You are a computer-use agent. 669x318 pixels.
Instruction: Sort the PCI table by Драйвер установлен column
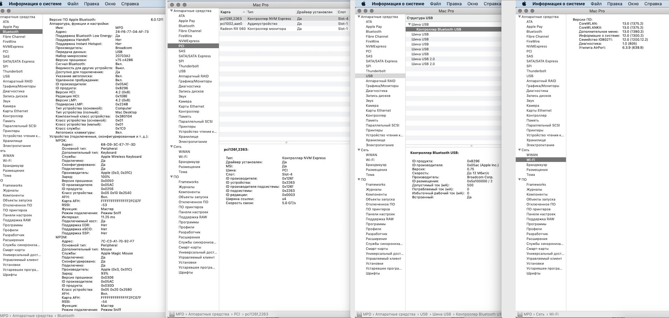(316, 12)
